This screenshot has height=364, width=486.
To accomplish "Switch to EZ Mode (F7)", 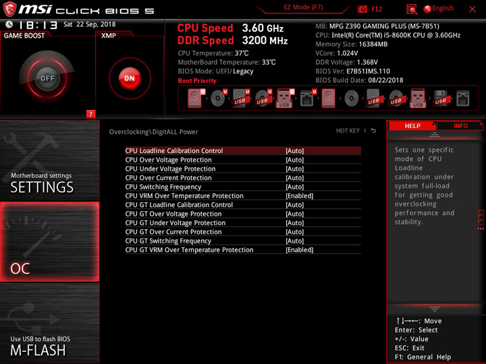I will [303, 7].
